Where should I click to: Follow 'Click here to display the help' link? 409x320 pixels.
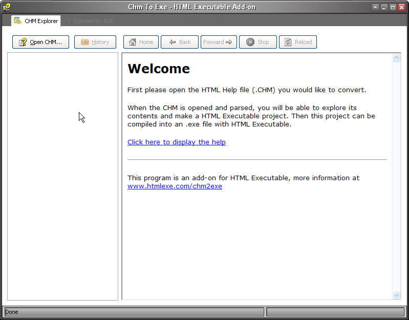pos(177,142)
